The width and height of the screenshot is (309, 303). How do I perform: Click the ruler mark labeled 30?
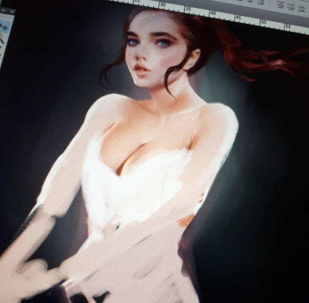click(163, 5)
